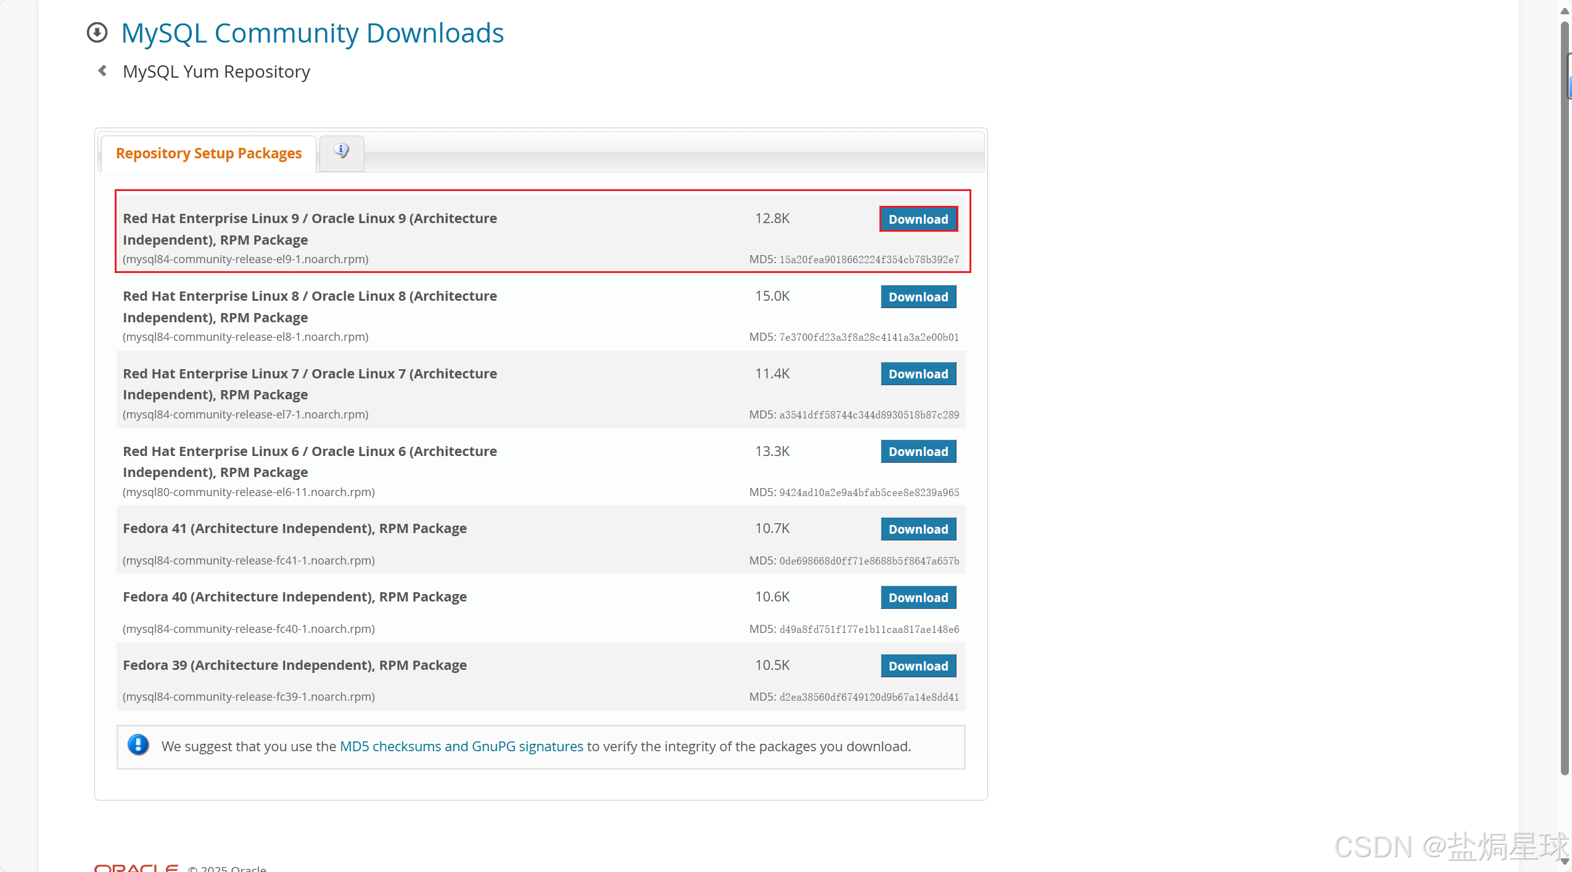Click the MySQL Community Downloads heading link
Viewport: 1572px width, 872px height.
pos(312,33)
